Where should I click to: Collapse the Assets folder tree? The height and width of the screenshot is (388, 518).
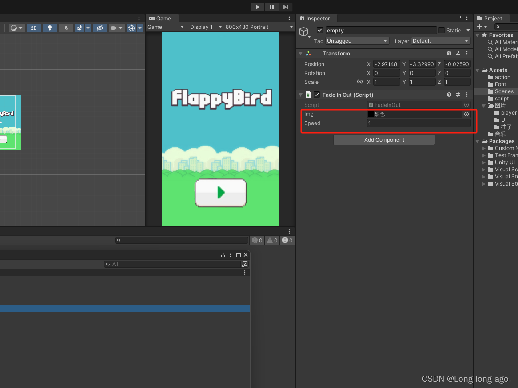tap(478, 70)
